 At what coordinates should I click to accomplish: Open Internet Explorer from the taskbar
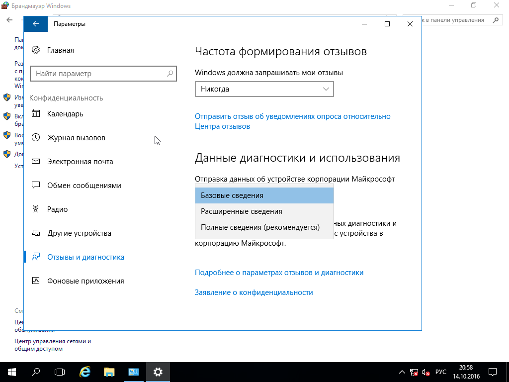pyautogui.click(x=85, y=372)
